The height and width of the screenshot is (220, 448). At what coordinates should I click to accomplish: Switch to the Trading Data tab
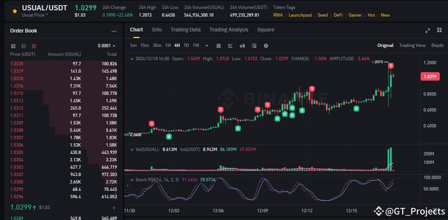[x=185, y=30]
